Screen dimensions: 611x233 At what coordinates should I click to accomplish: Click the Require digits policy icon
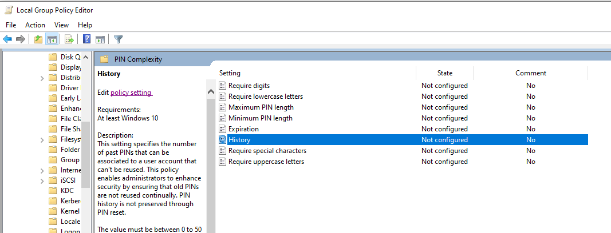pos(223,86)
